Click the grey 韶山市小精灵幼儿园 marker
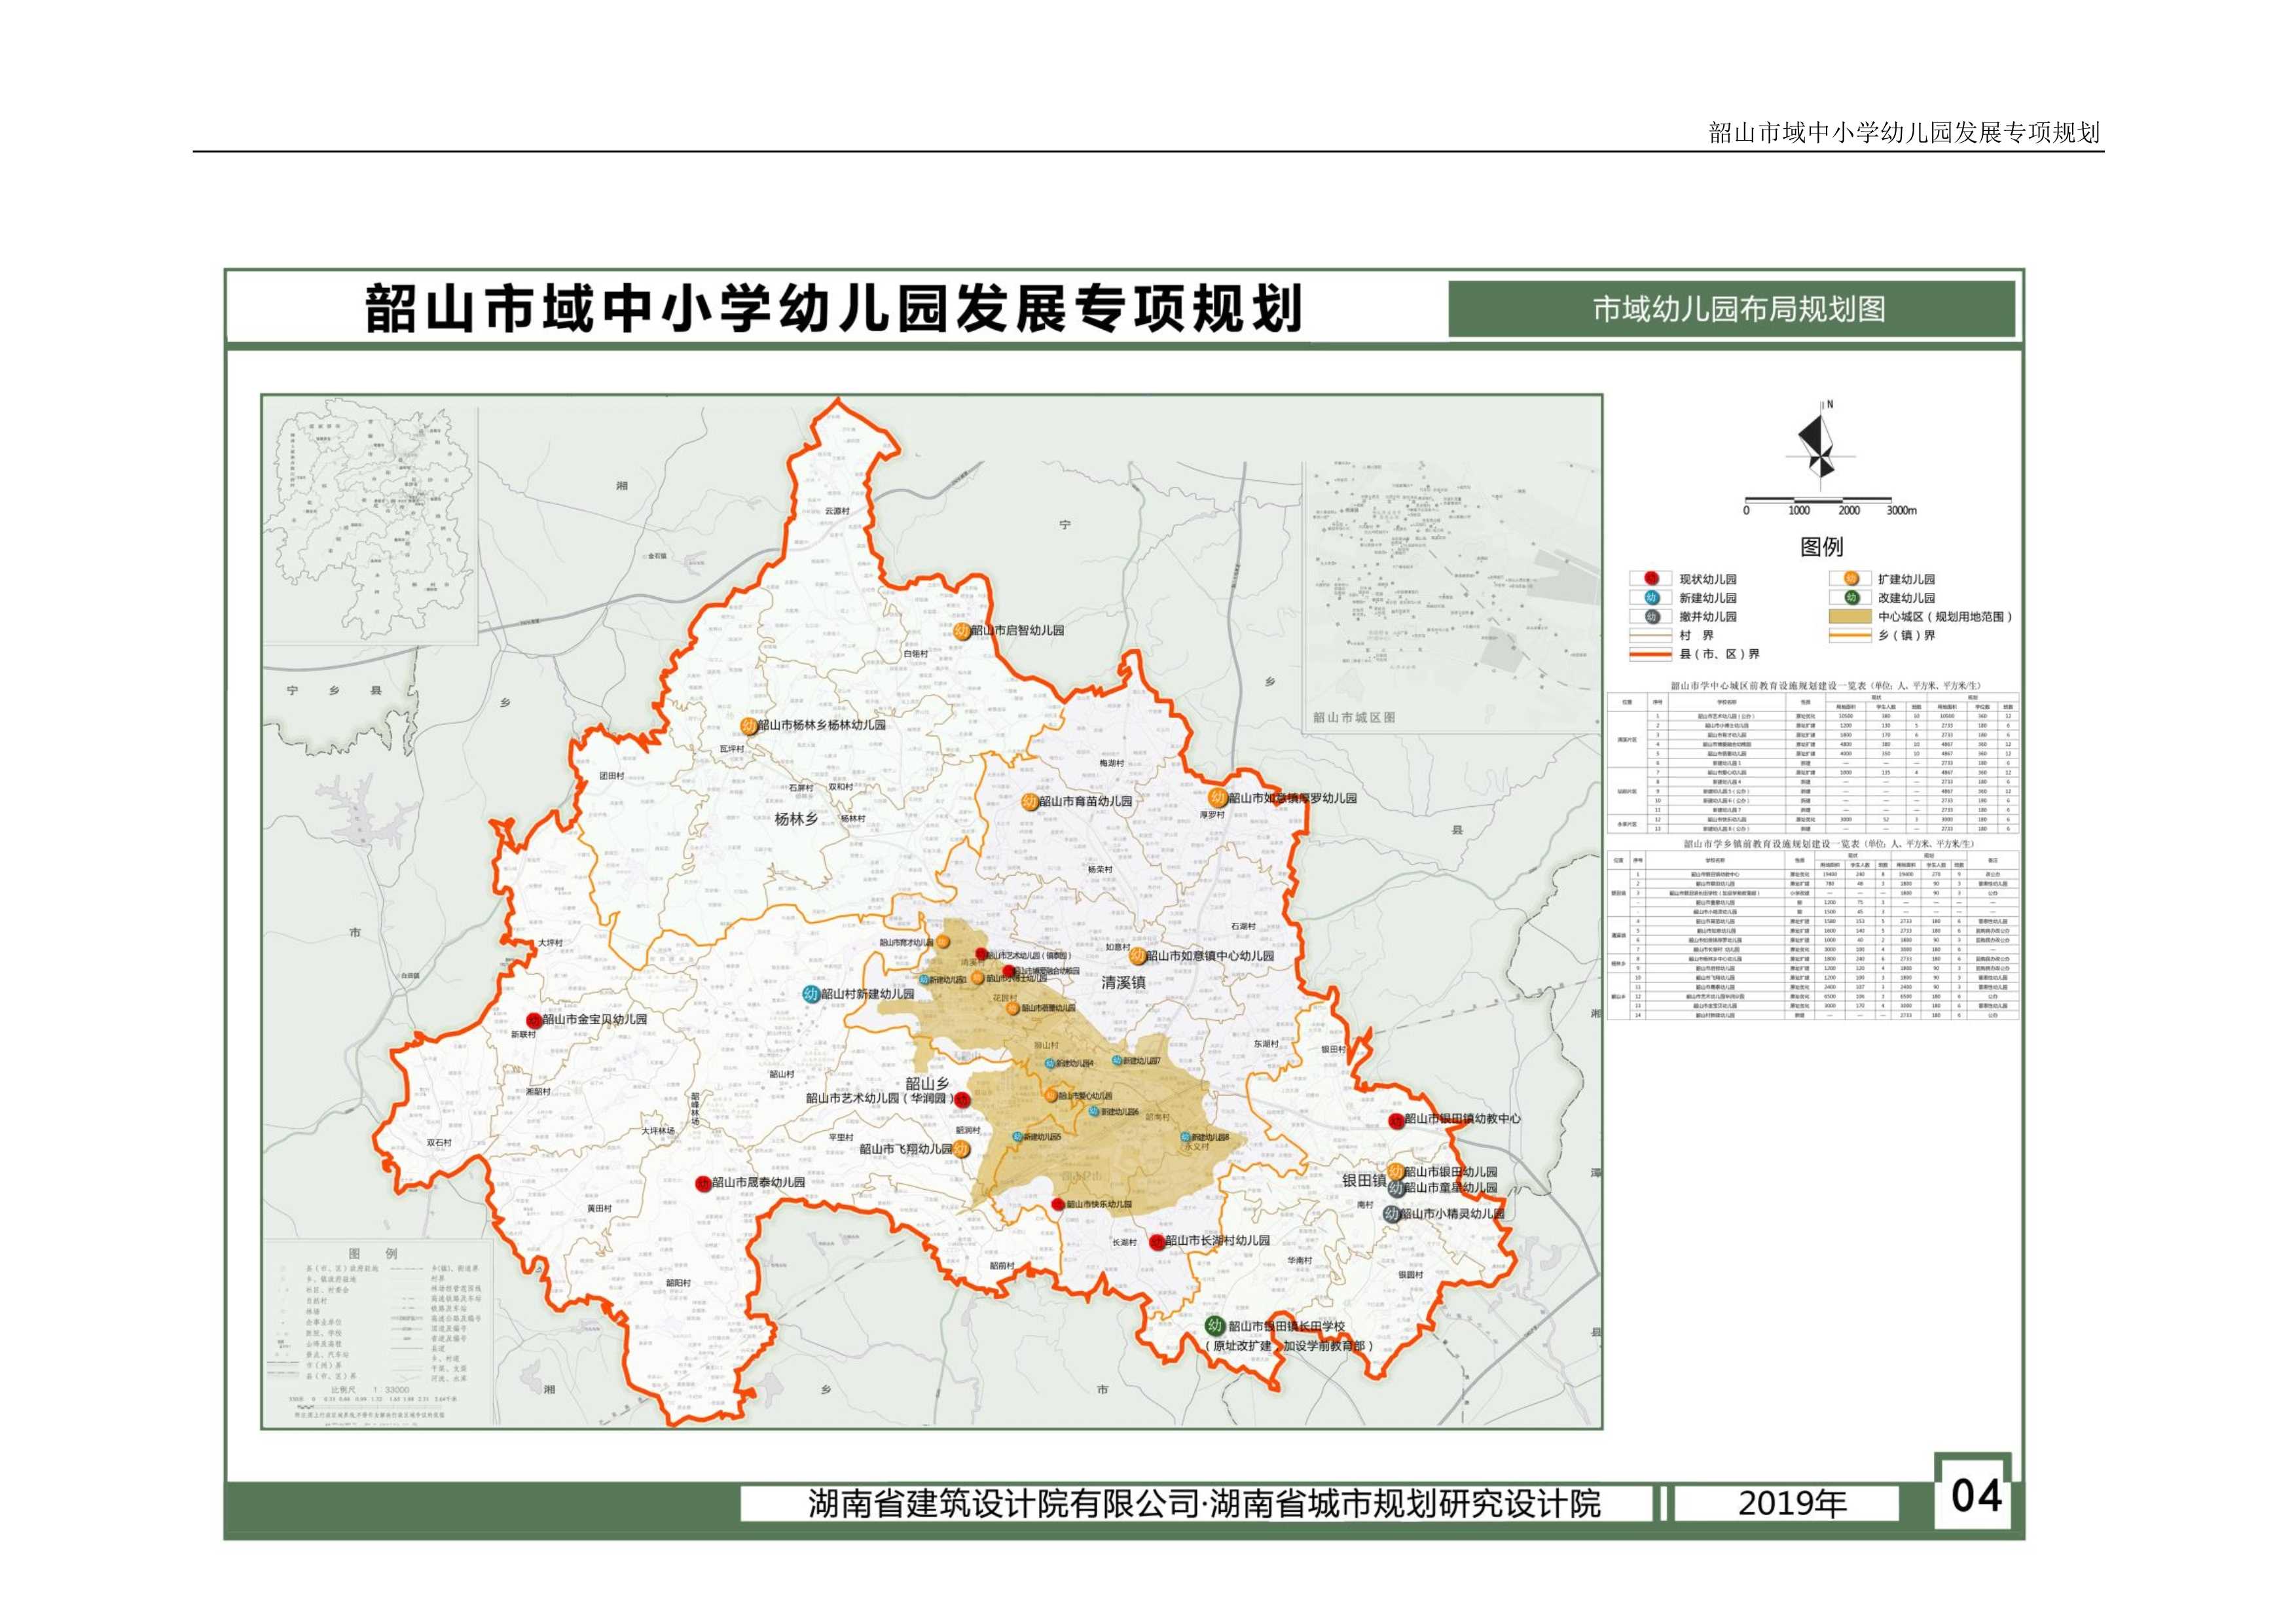This screenshot has width=2296, height=1623. click(x=1391, y=1214)
